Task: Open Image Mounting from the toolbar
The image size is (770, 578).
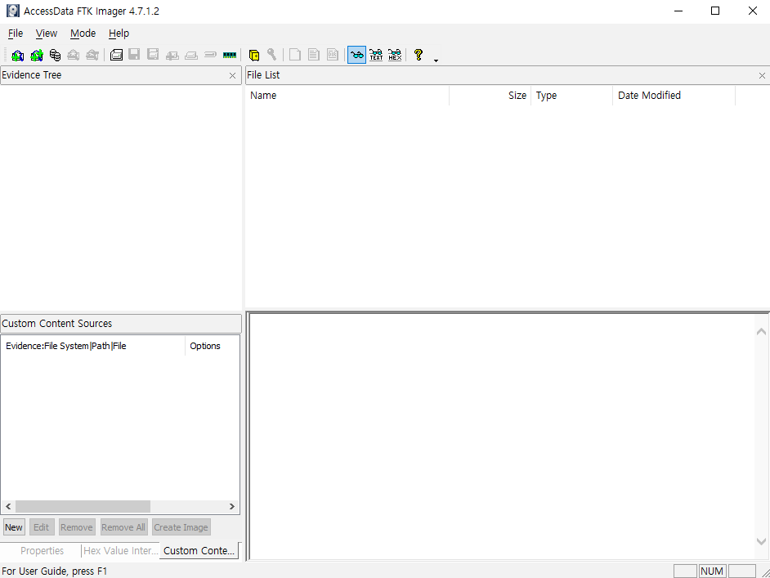Action: click(55, 55)
